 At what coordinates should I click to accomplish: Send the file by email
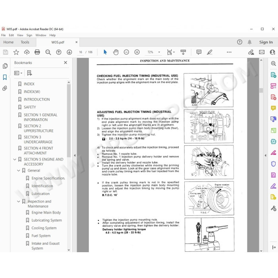[x=262, y=52]
